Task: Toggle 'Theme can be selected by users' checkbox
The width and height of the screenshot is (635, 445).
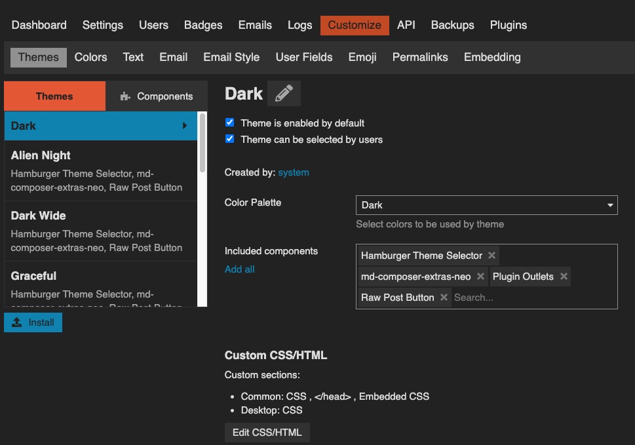Action: pos(229,139)
